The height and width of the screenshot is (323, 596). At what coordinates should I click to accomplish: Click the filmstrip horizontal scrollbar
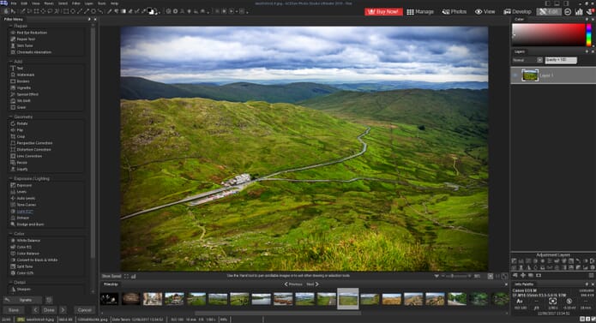pyautogui.click(x=278, y=314)
